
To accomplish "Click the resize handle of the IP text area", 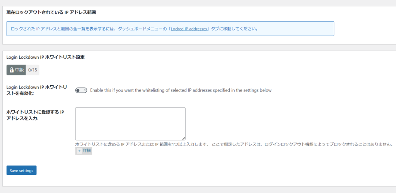I will (183, 138).
